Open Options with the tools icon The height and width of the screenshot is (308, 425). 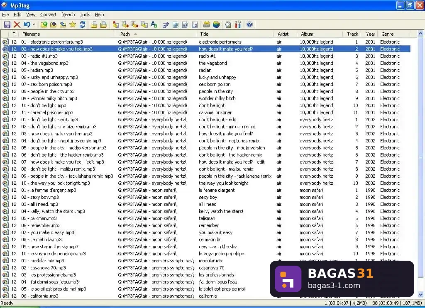[x=238, y=24]
